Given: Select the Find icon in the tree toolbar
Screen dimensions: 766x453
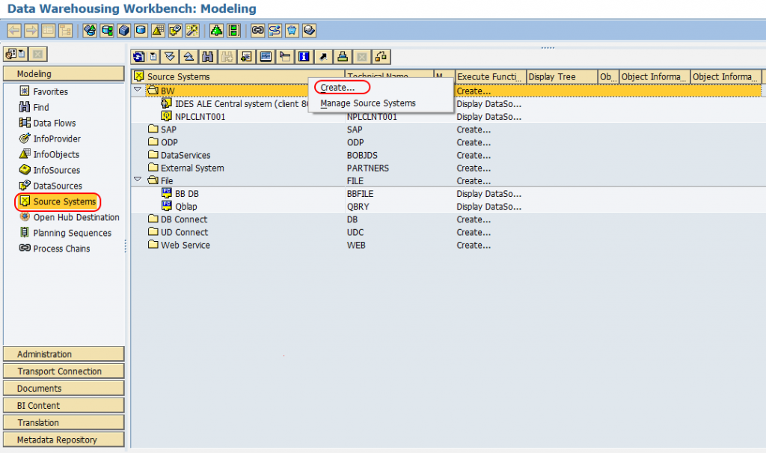Looking at the screenshot, I should 207,57.
